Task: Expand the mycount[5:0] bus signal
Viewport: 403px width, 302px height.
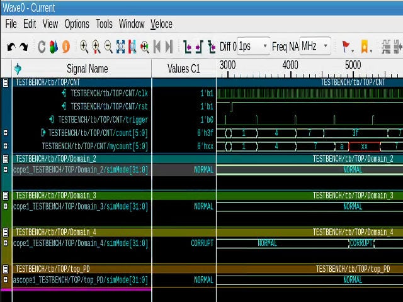Action: (6, 146)
